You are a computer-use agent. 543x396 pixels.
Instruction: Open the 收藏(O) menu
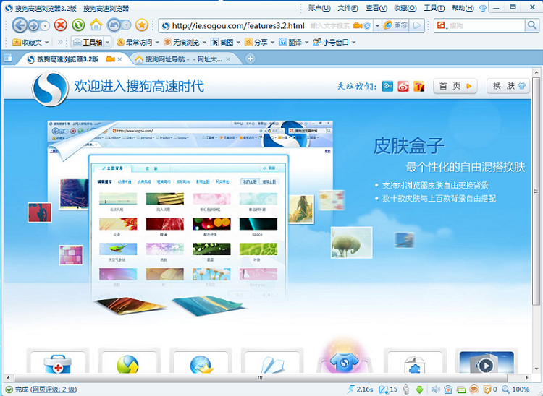coord(405,8)
